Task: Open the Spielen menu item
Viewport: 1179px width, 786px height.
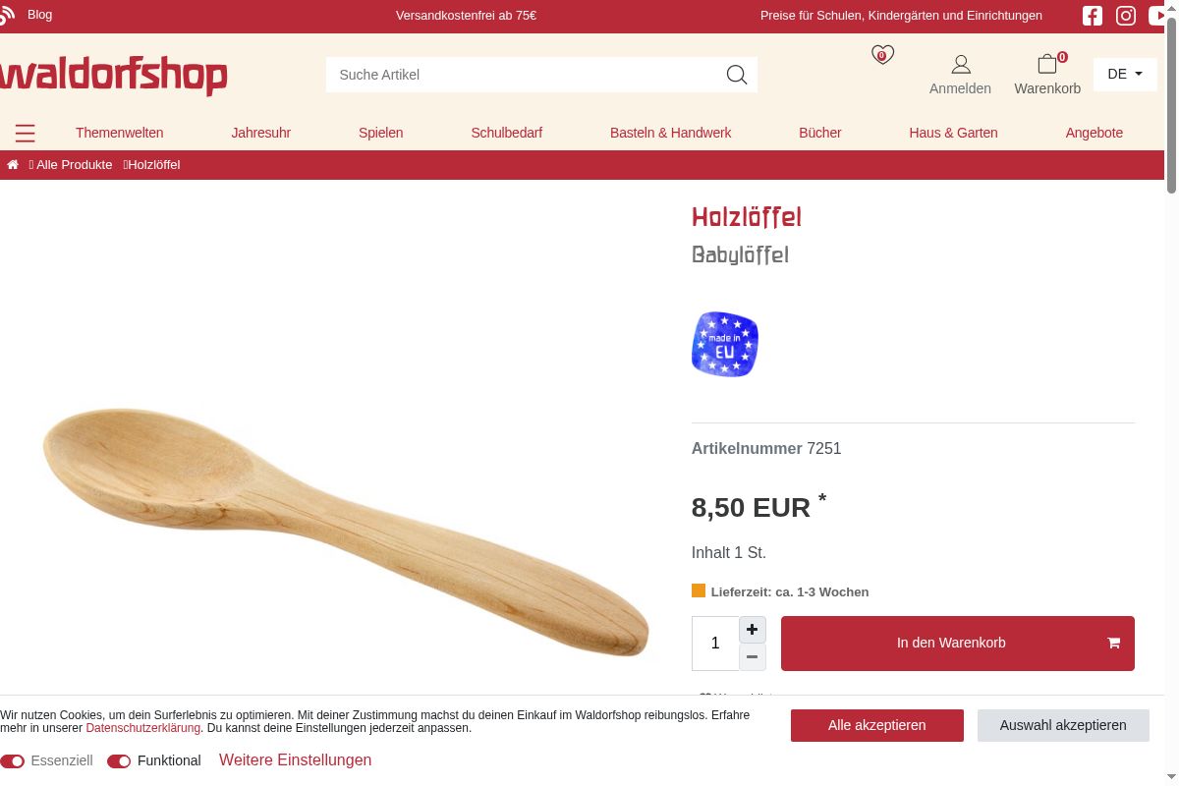Action: [x=380, y=133]
